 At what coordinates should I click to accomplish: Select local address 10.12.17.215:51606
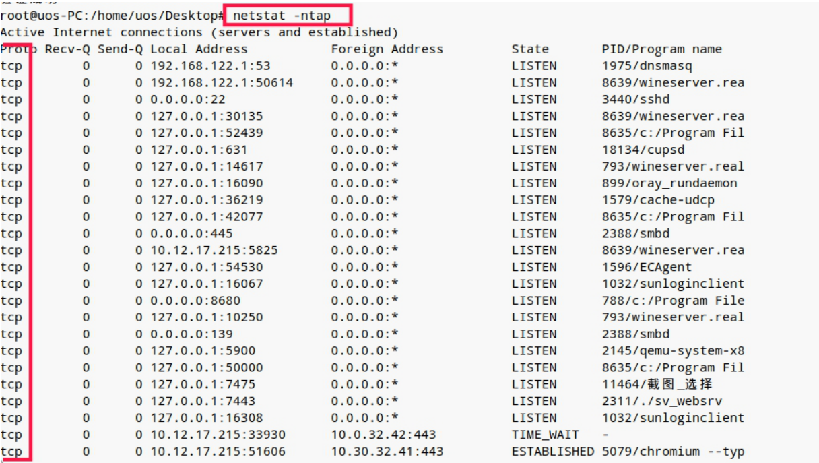click(218, 452)
